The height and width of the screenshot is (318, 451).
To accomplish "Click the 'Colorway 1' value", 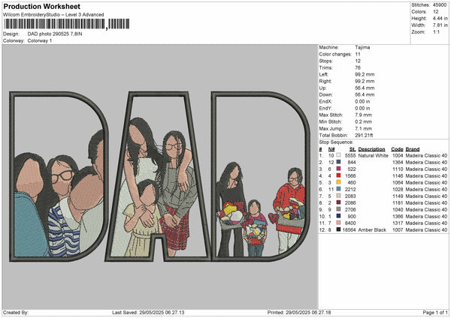I will (40, 40).
